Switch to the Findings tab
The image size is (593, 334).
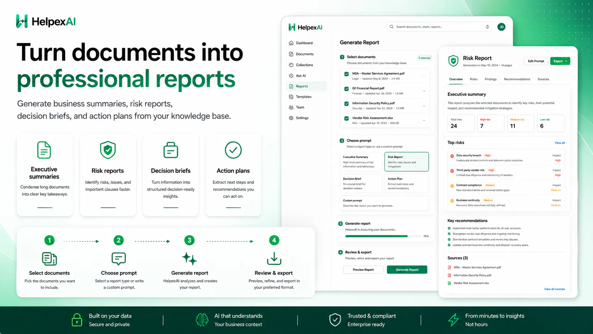[491, 79]
